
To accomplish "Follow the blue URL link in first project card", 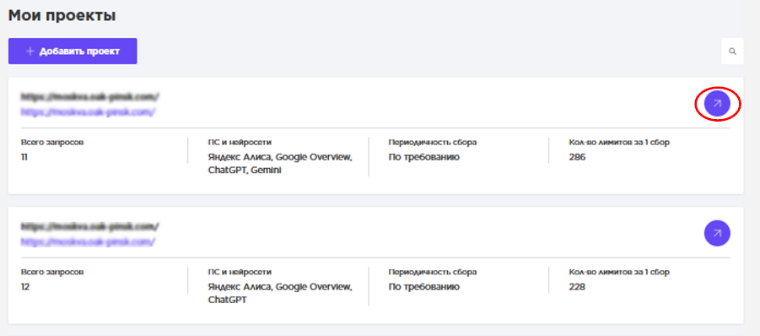I will [x=88, y=112].
